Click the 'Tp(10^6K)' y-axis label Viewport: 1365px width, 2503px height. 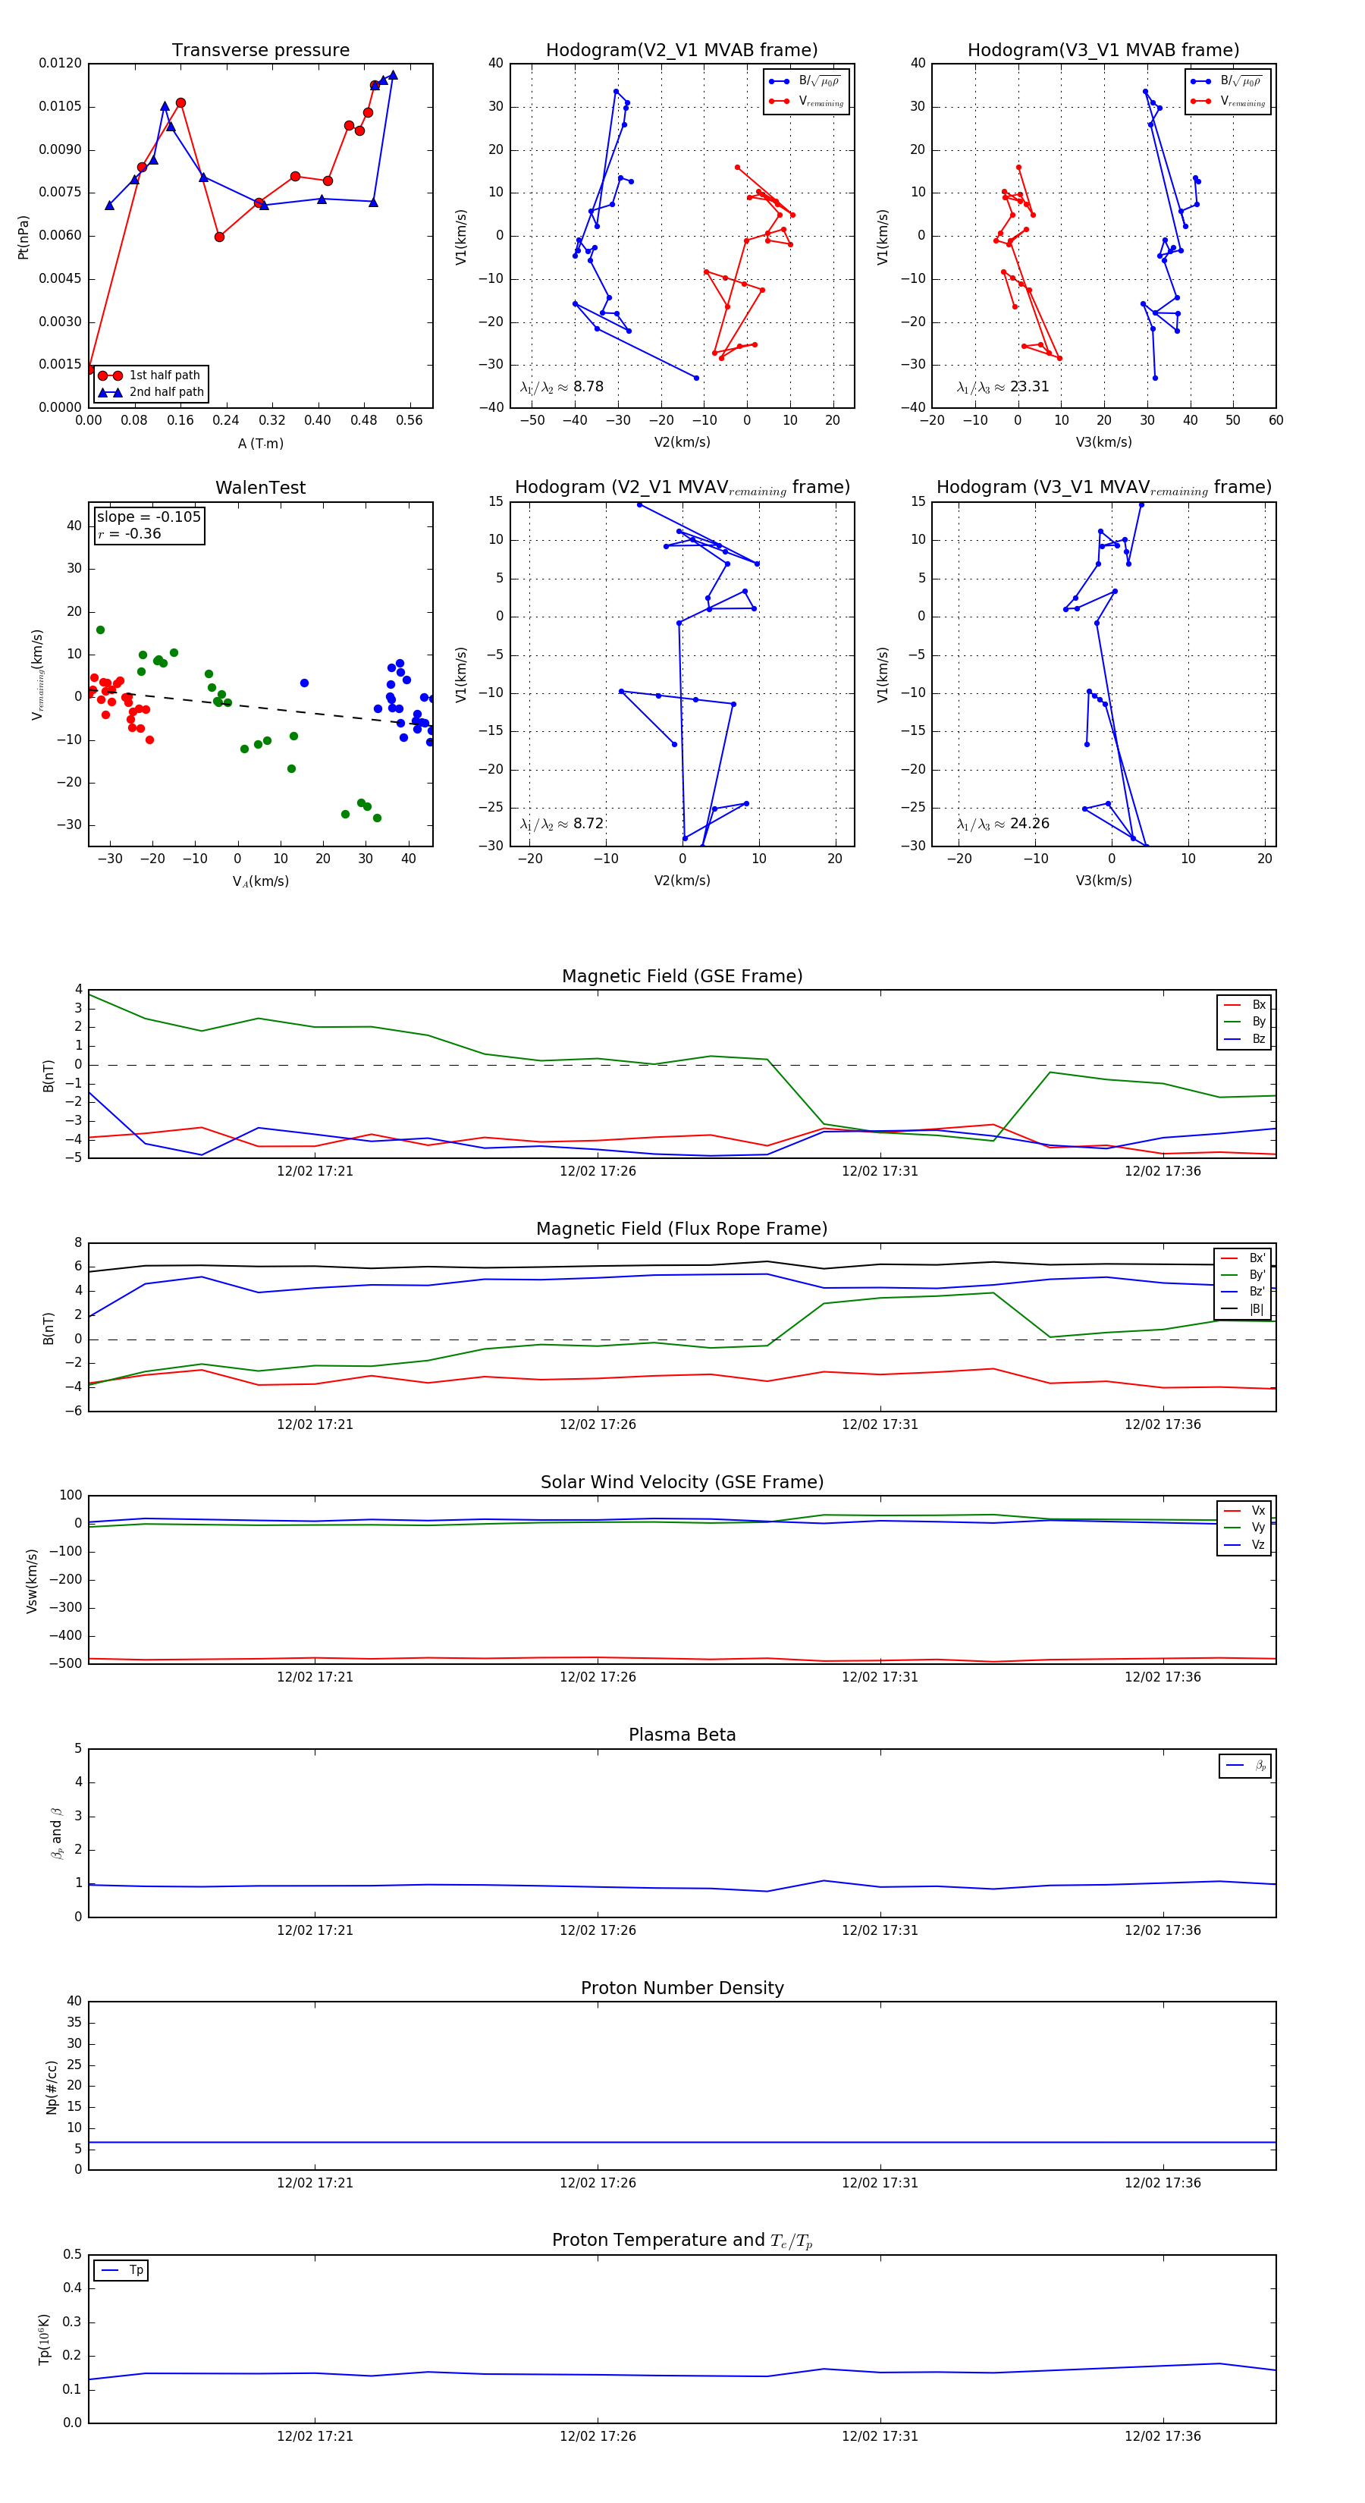44,2340
